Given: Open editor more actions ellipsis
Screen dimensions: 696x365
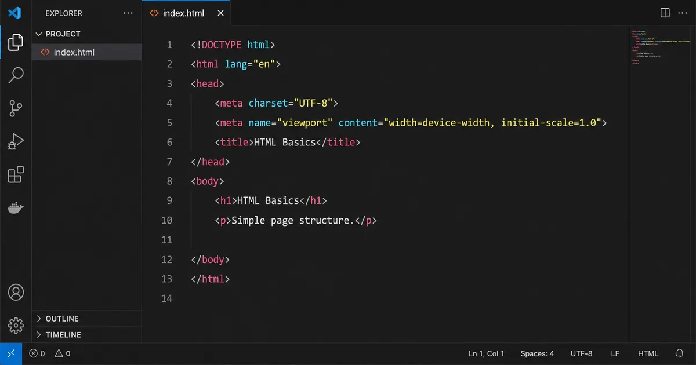Looking at the screenshot, I should [683, 13].
